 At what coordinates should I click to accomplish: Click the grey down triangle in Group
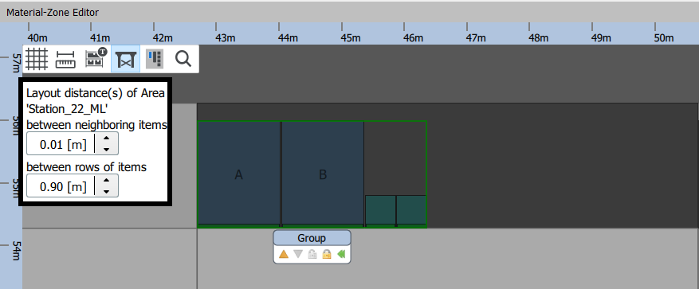coord(298,254)
